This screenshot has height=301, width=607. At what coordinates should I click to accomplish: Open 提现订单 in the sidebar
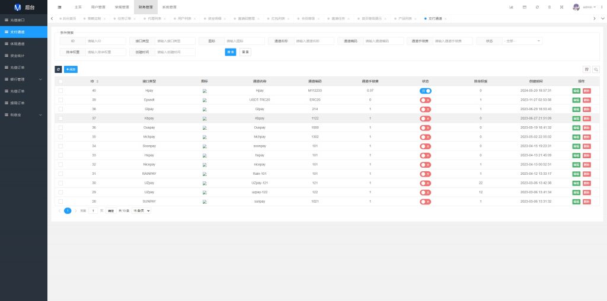24,103
